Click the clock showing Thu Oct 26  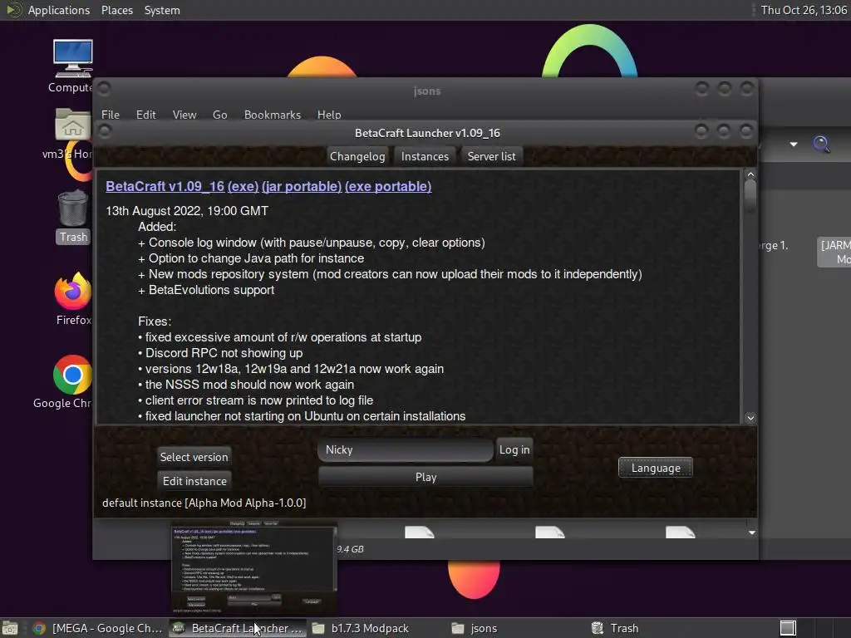804,10
